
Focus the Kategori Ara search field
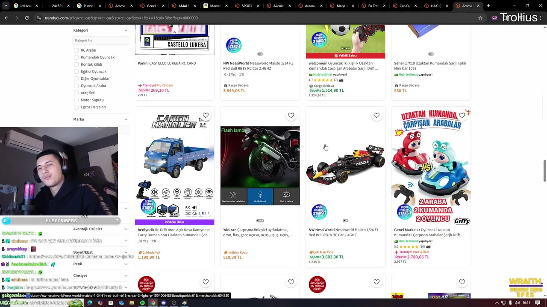tap(100, 41)
